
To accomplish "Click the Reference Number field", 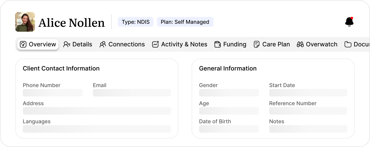I will tap(308, 111).
